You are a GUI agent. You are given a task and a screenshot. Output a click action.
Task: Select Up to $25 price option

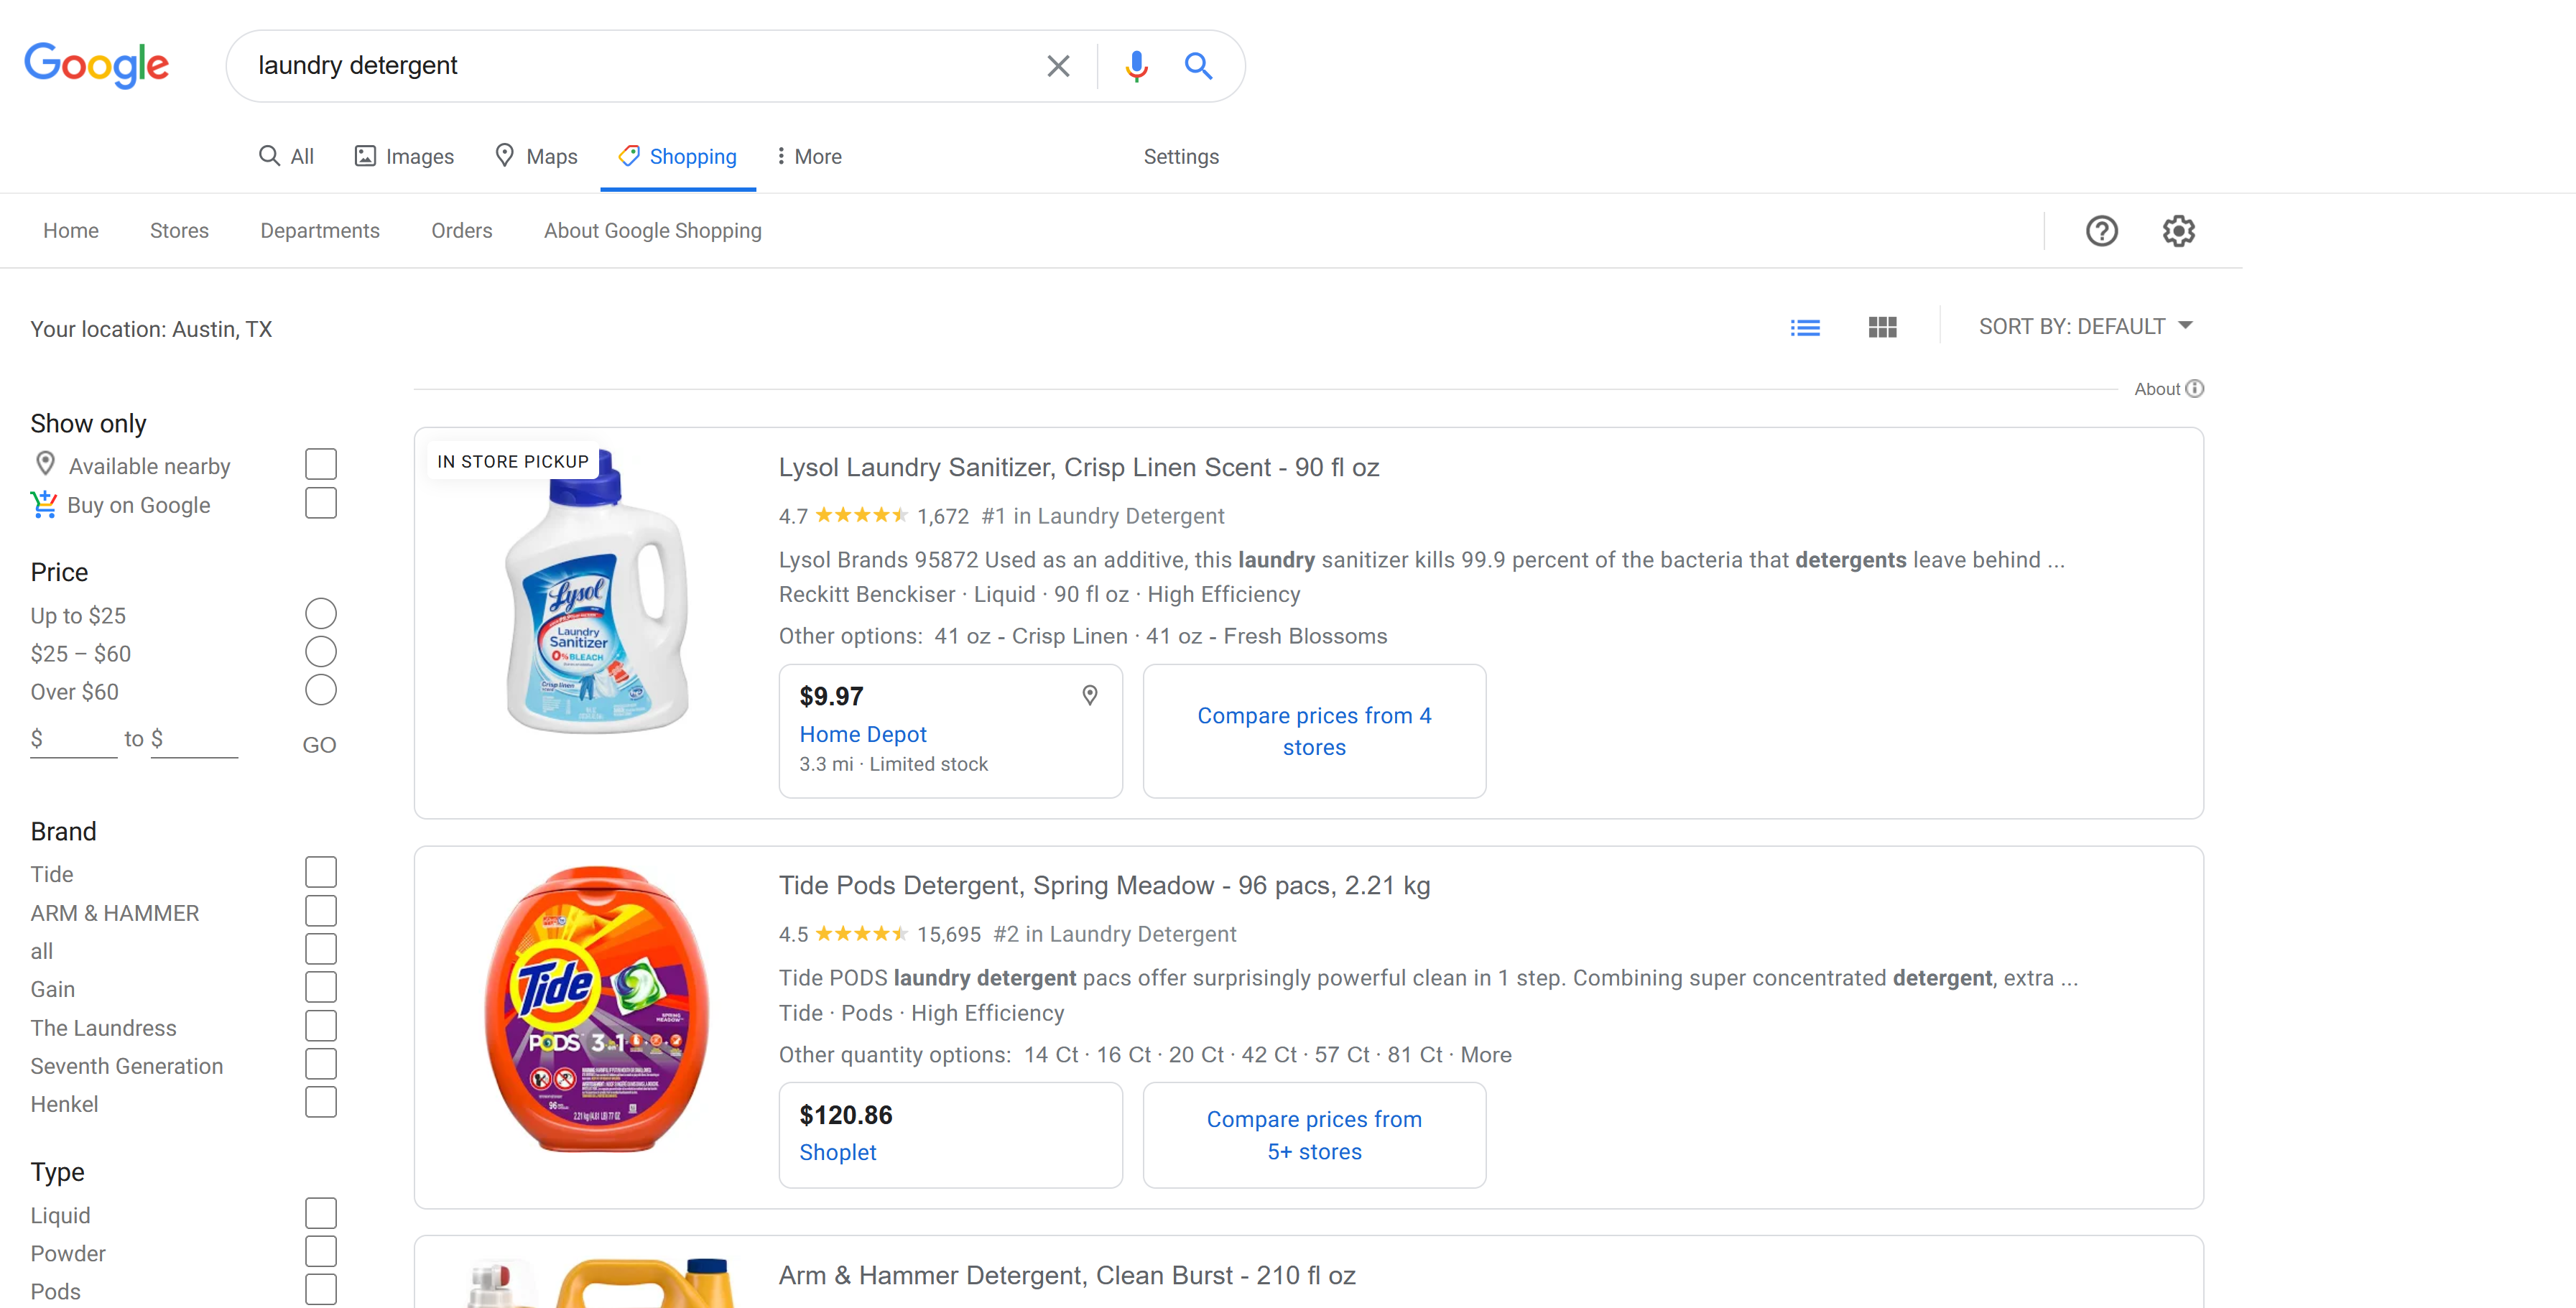(321, 614)
